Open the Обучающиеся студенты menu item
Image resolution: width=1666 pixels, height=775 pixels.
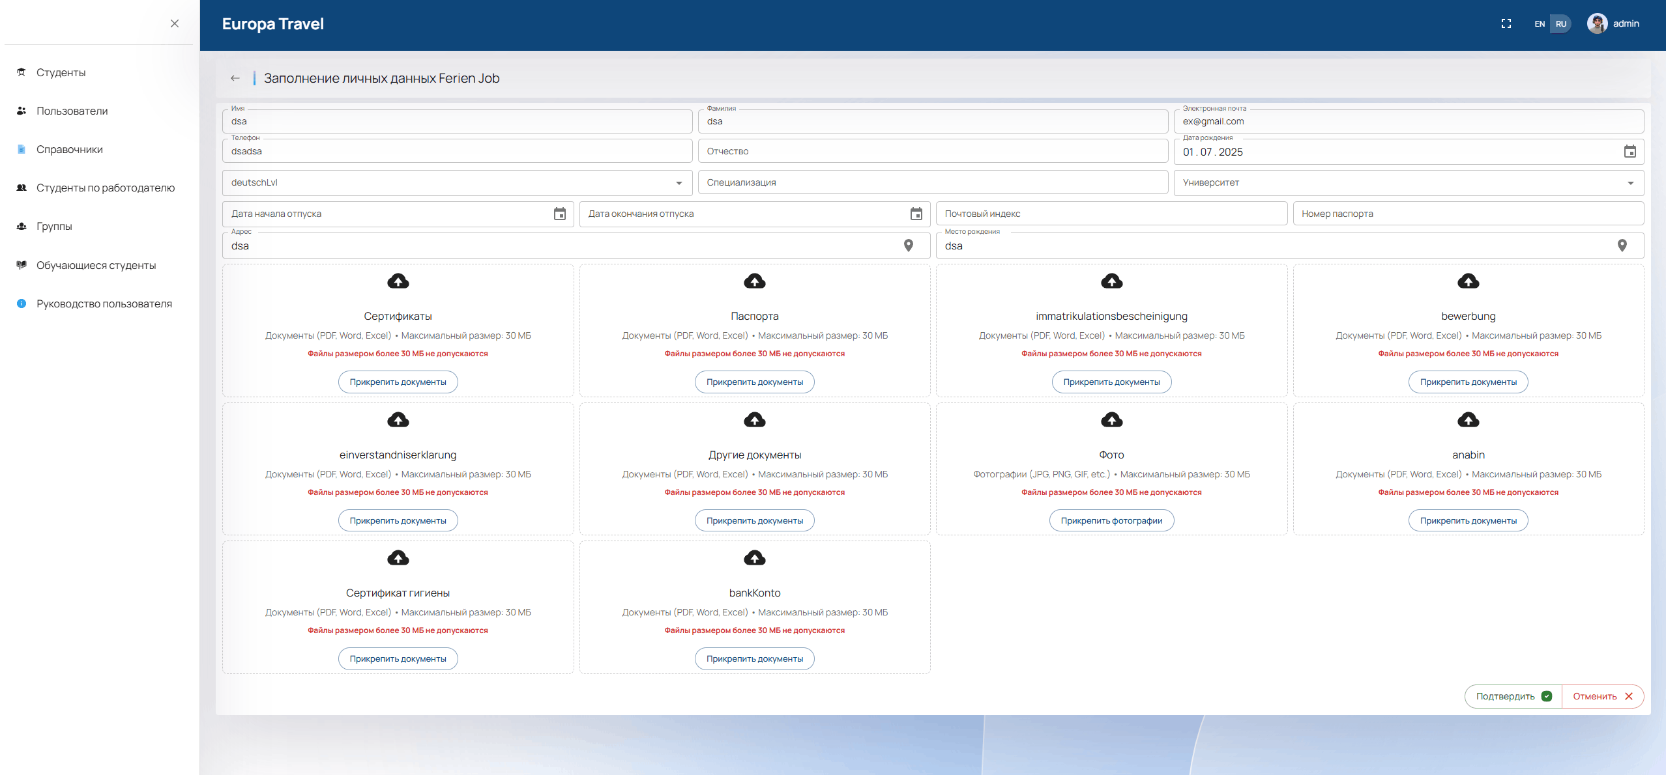click(x=98, y=265)
